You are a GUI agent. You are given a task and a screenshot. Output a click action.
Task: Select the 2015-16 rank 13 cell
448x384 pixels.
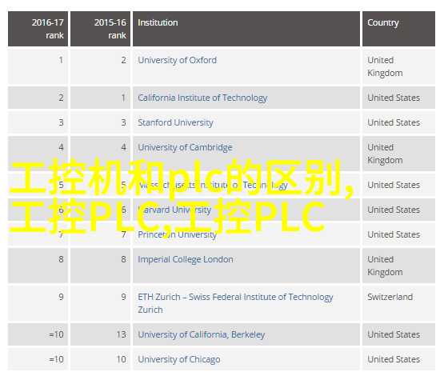(x=100, y=334)
